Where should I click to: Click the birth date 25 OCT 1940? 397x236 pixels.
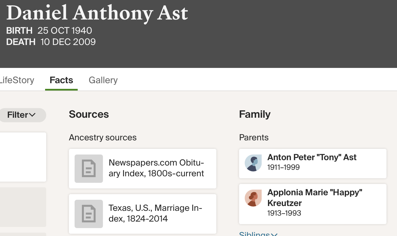coord(65,31)
